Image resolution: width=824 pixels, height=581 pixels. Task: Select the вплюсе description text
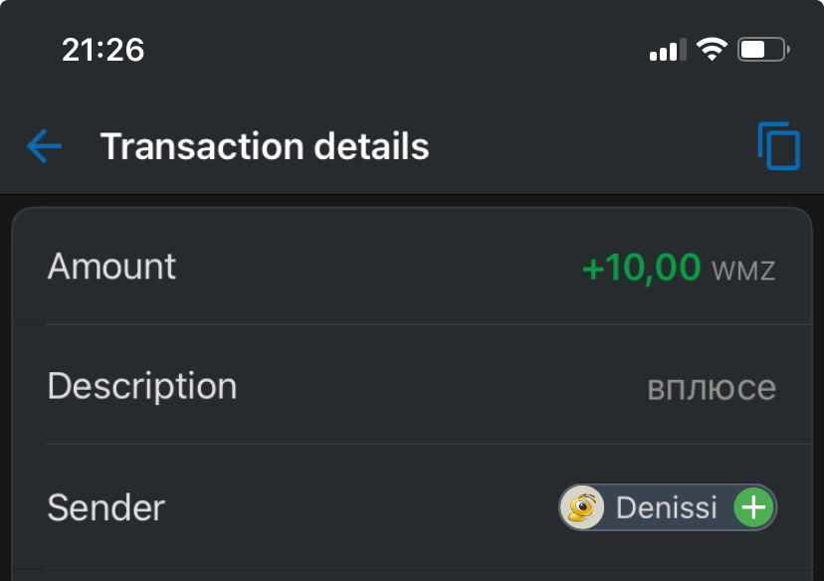tap(712, 388)
